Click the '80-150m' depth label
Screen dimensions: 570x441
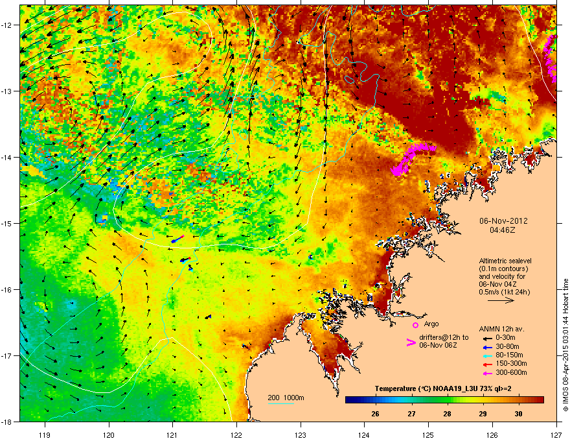click(x=509, y=355)
